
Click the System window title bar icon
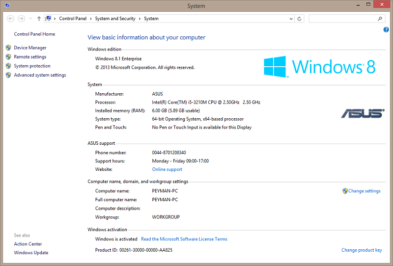pyautogui.click(x=7, y=5)
